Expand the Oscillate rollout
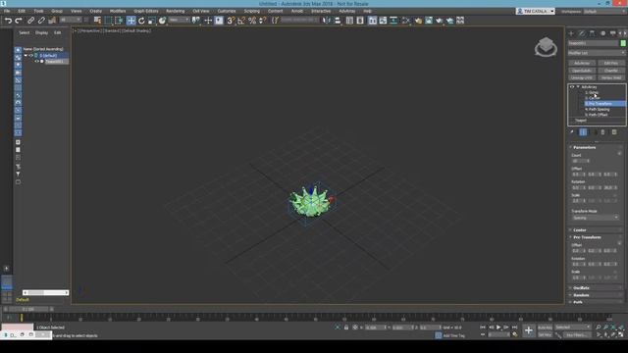This screenshot has height=353, width=628. pos(581,287)
